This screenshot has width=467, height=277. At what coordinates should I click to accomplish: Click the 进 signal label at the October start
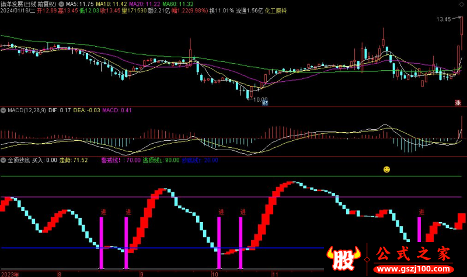[221, 212]
